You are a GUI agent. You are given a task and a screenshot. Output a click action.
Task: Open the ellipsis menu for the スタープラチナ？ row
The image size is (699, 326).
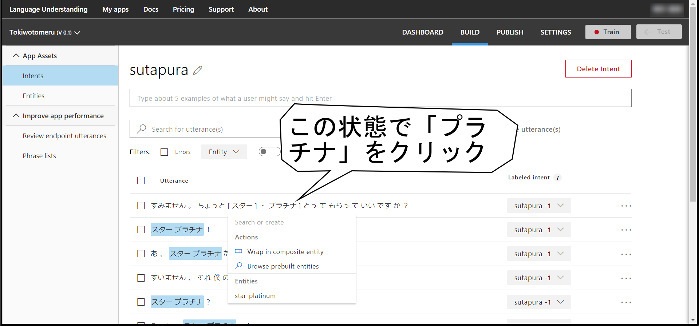(x=626, y=302)
